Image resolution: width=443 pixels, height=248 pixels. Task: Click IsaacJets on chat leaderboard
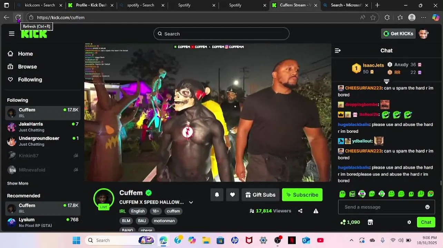click(373, 65)
